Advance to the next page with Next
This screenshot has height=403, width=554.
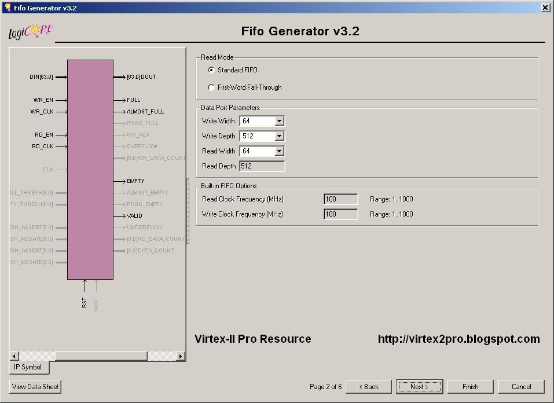(x=419, y=387)
